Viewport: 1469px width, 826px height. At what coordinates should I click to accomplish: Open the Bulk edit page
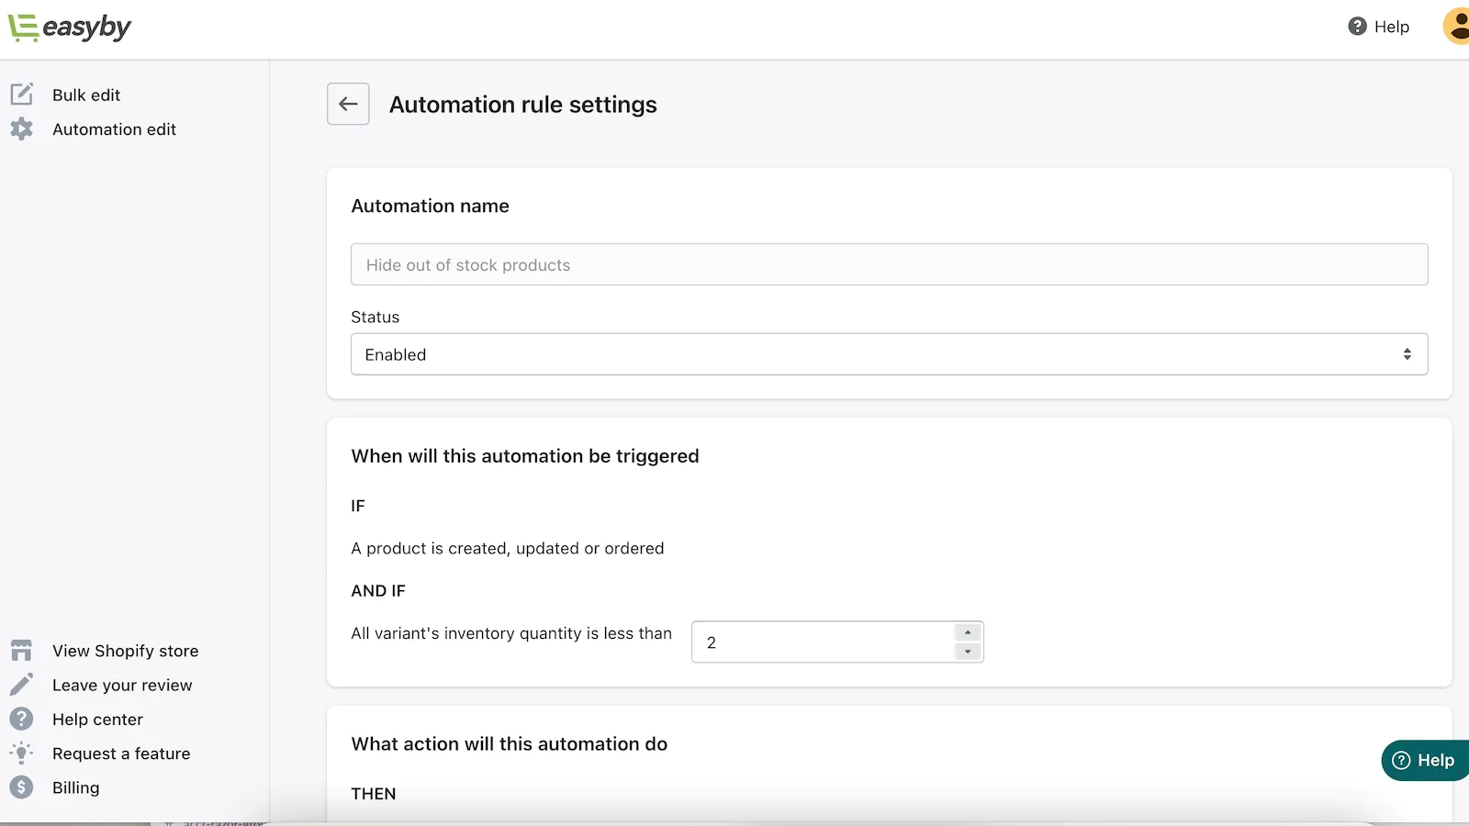click(86, 95)
